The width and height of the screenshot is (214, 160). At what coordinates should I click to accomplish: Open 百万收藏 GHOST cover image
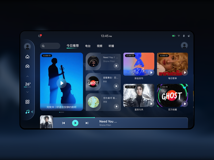172,95
